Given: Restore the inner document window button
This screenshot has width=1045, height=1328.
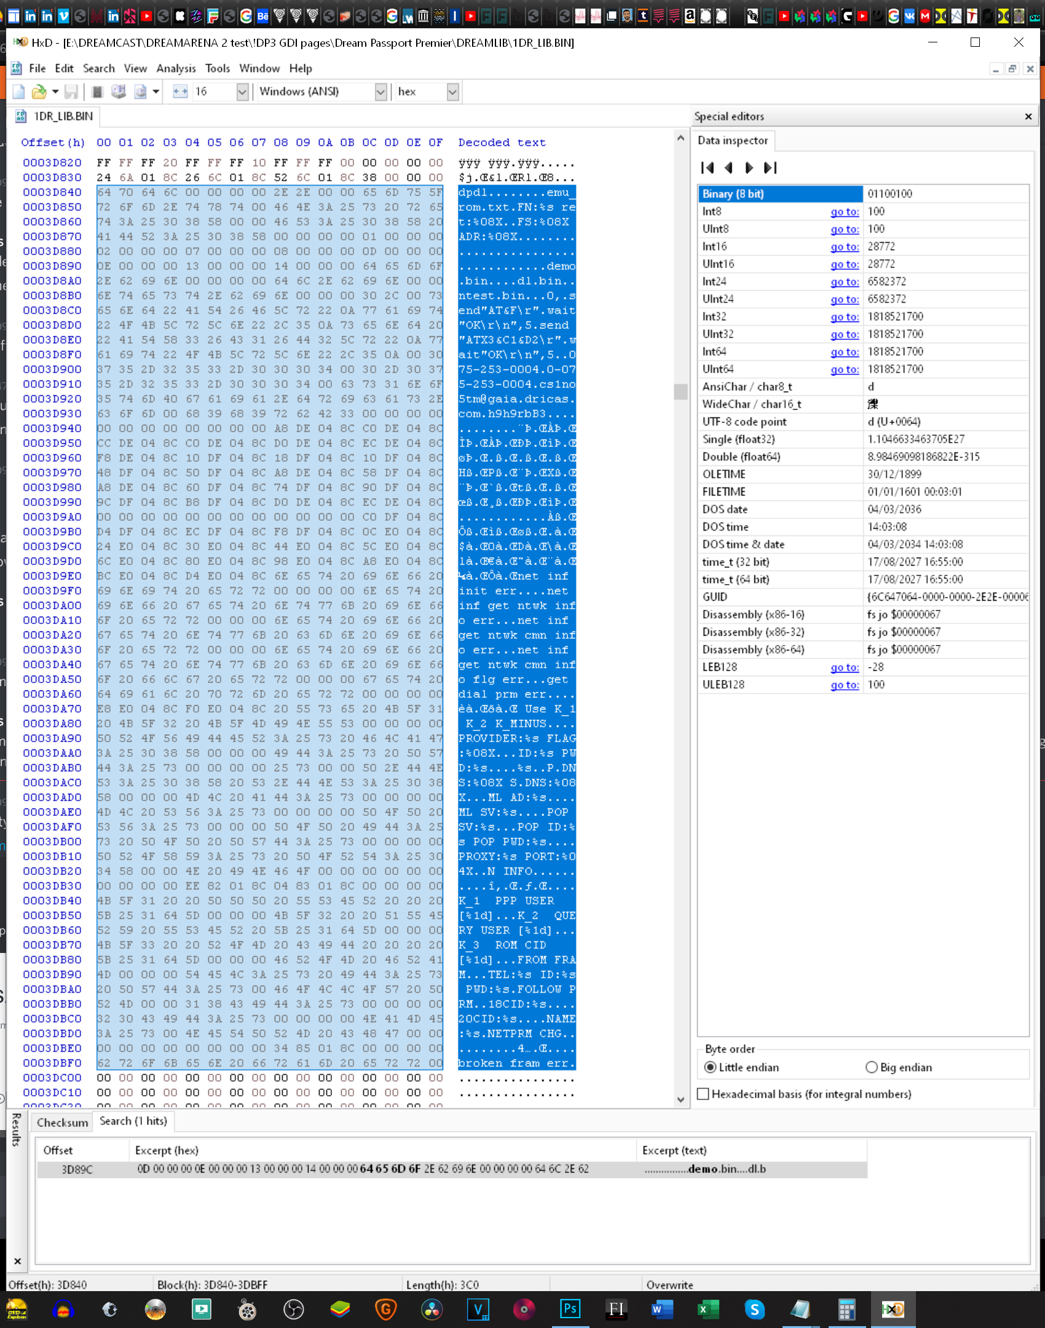Looking at the screenshot, I should point(1012,69).
